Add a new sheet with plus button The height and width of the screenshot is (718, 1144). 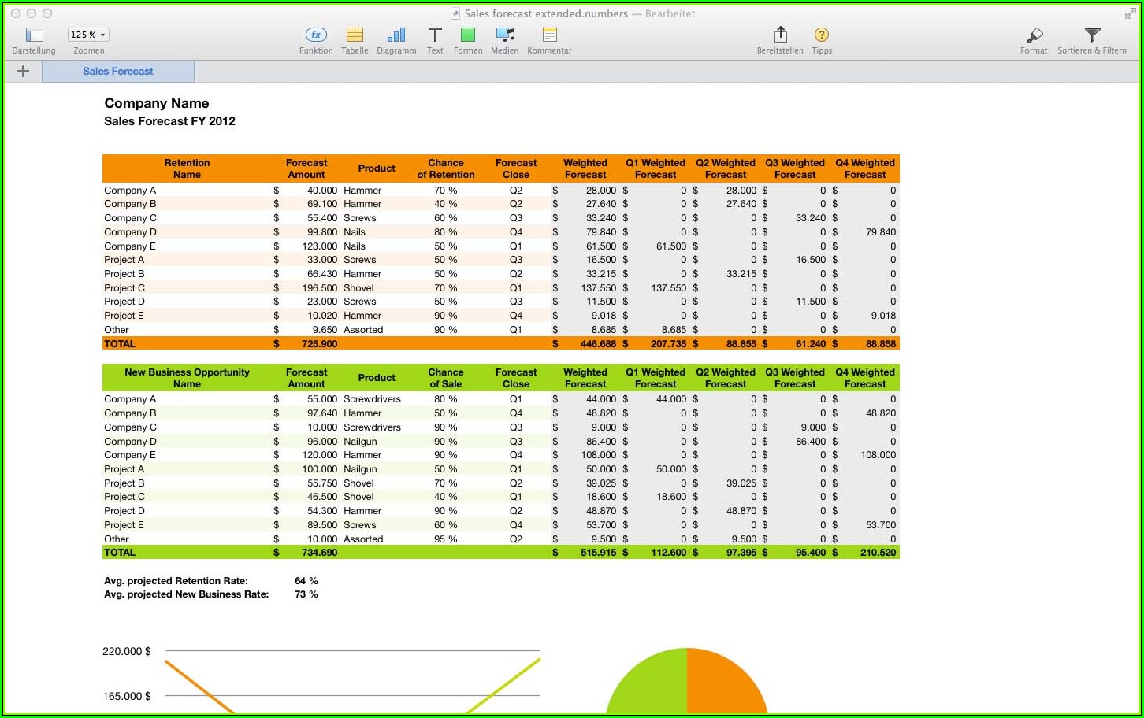pyautogui.click(x=23, y=72)
